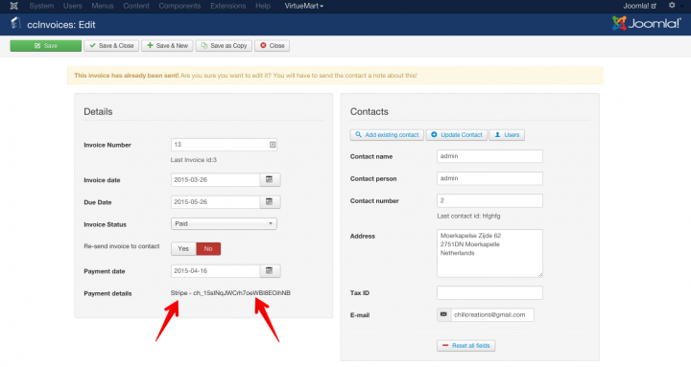The width and height of the screenshot is (691, 367).
Task: Click the green Save button
Action: [x=46, y=46]
